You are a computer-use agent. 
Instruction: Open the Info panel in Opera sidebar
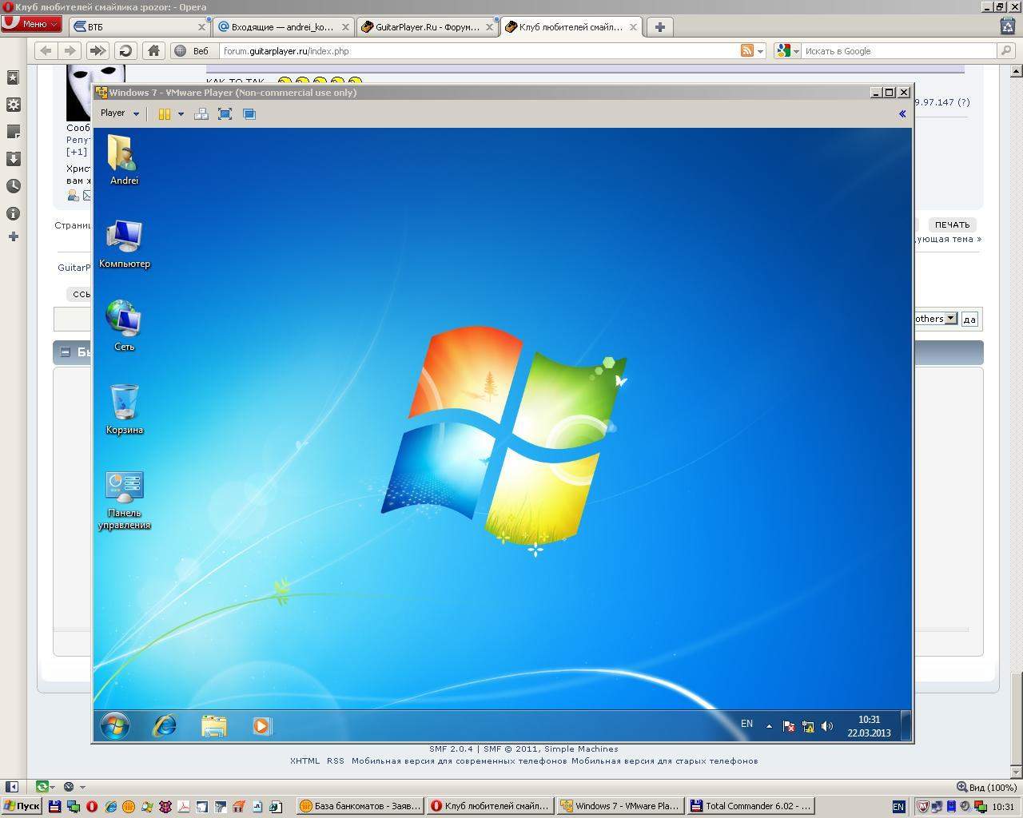click(13, 213)
